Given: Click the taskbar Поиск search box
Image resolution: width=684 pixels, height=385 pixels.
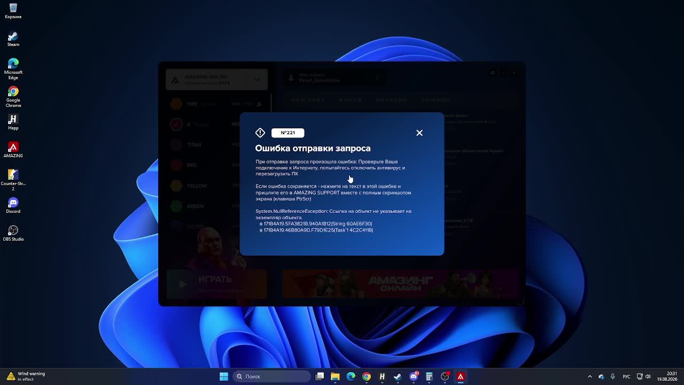Looking at the screenshot, I should point(272,376).
